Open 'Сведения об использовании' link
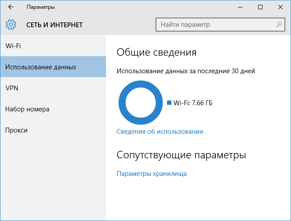 click(160, 132)
